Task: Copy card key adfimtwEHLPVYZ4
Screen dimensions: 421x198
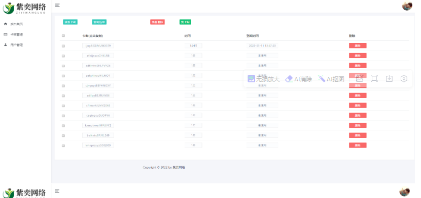Action: [98, 66]
